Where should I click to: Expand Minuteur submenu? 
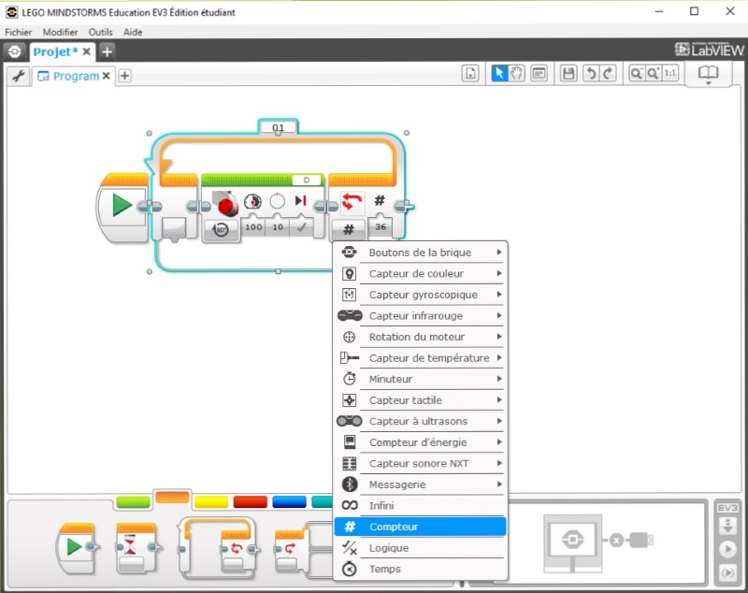pyautogui.click(x=420, y=379)
